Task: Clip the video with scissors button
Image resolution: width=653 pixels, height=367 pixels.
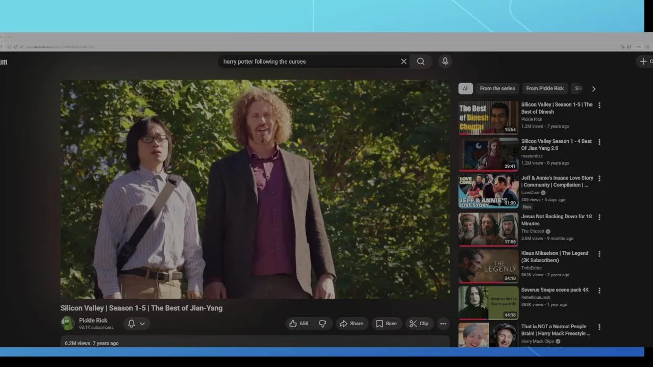Action: point(419,324)
